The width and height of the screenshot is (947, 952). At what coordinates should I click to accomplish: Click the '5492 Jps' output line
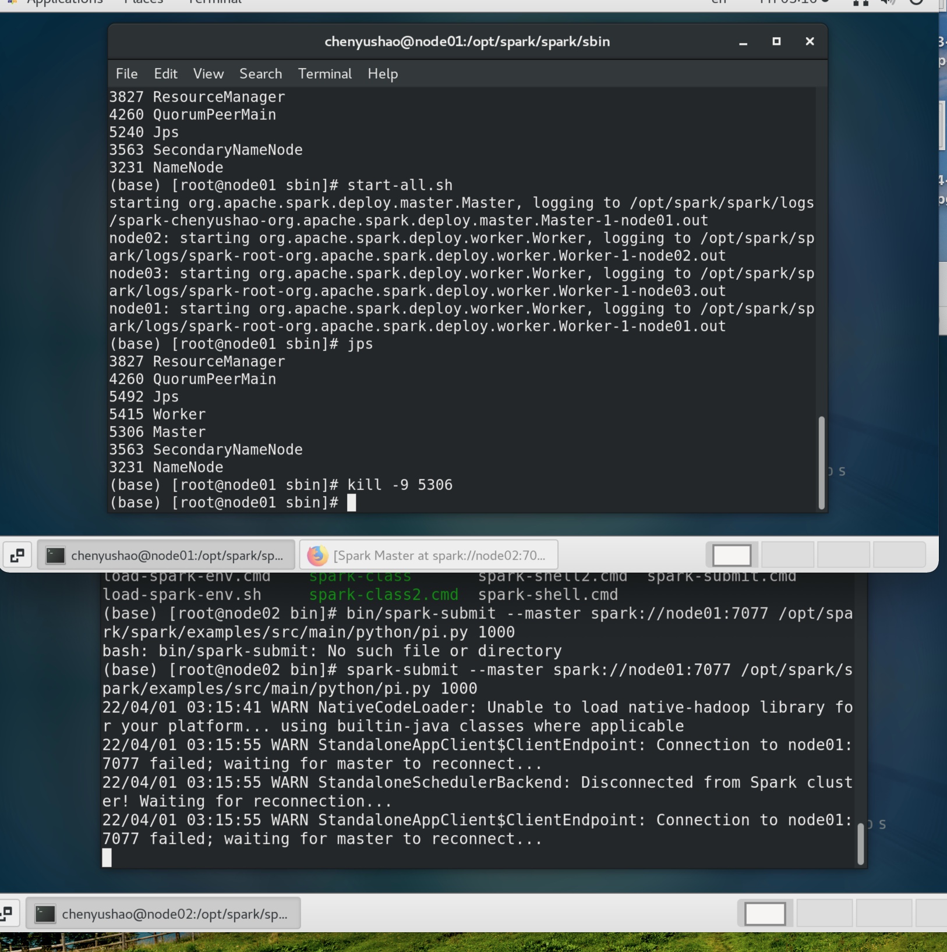coord(144,397)
